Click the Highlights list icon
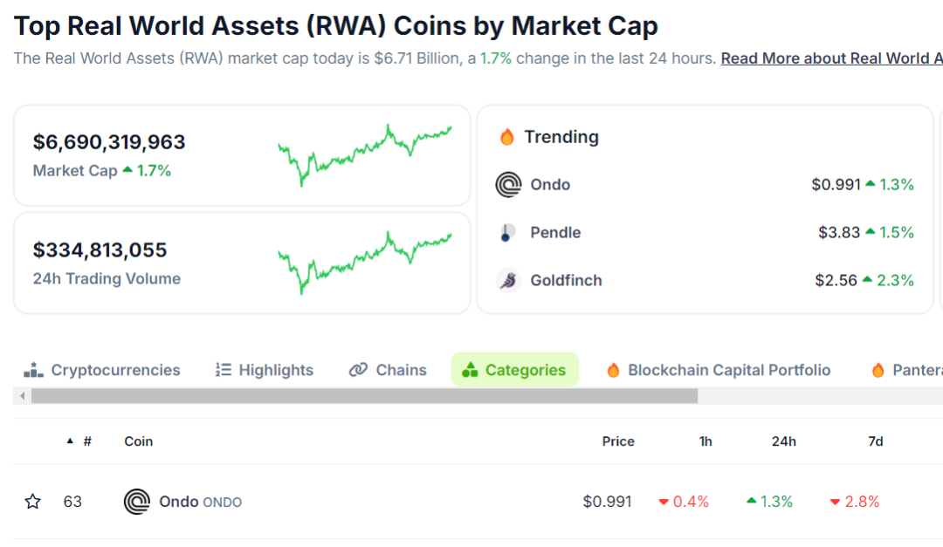The height and width of the screenshot is (547, 943). pyautogui.click(x=224, y=370)
